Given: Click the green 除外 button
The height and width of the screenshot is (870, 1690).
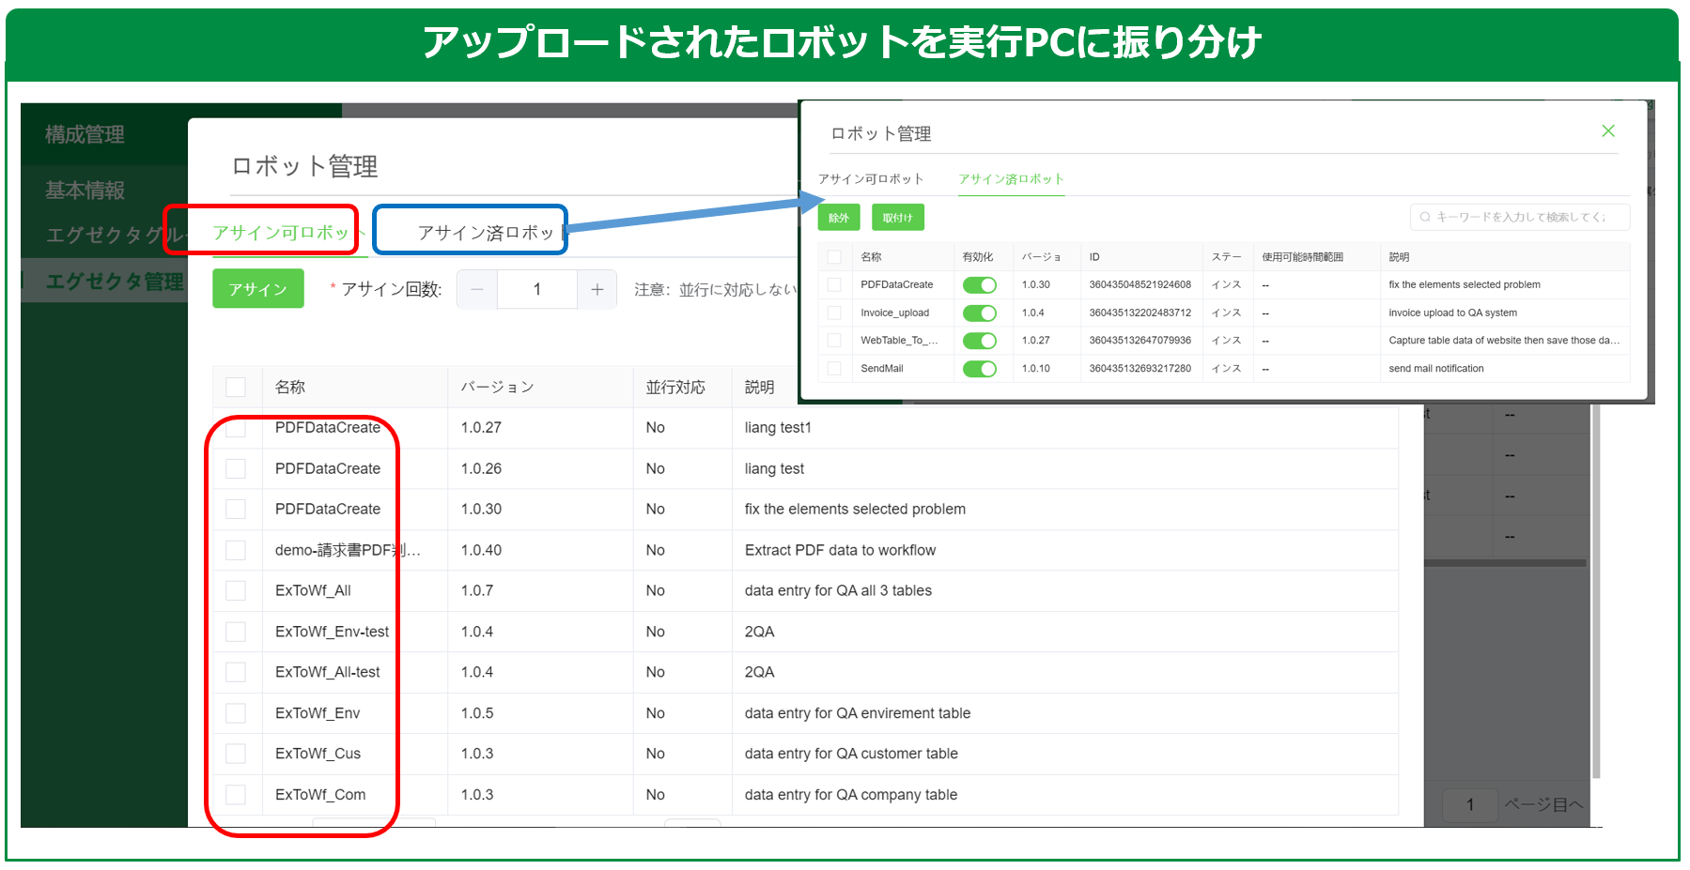Looking at the screenshot, I should pyautogui.click(x=838, y=218).
